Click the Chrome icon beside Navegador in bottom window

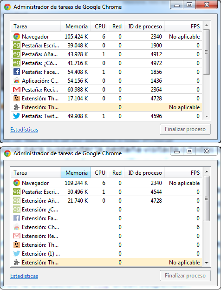pos(17,183)
